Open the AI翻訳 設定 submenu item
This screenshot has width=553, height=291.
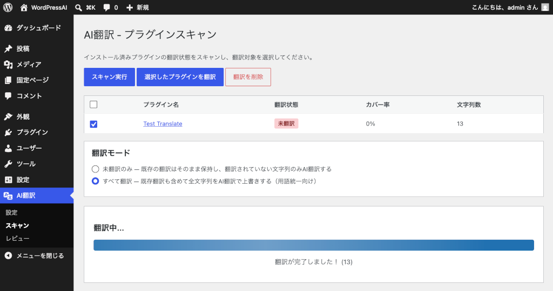[11, 212]
